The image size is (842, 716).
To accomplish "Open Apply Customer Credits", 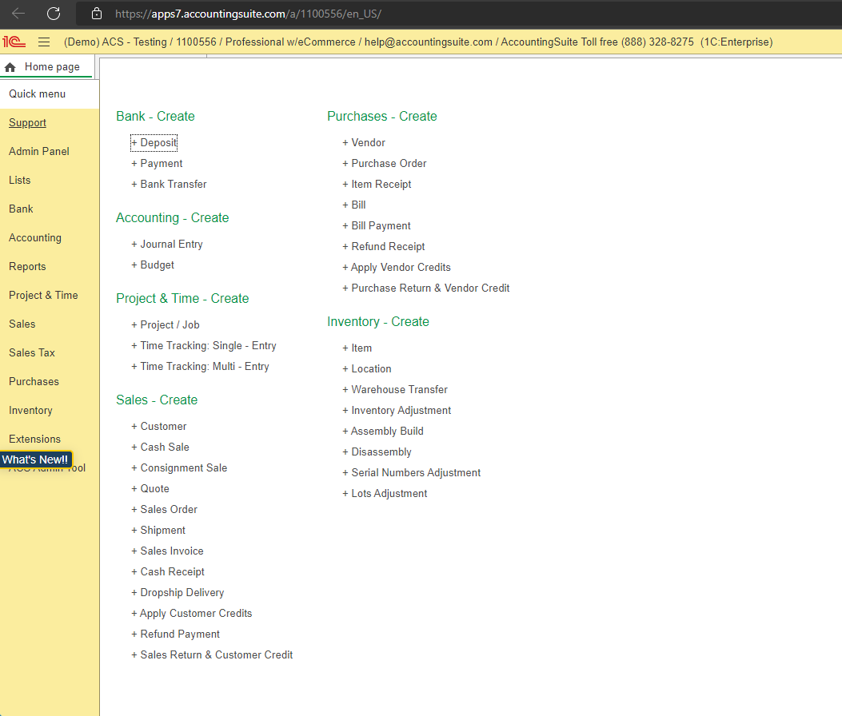I will tap(192, 614).
